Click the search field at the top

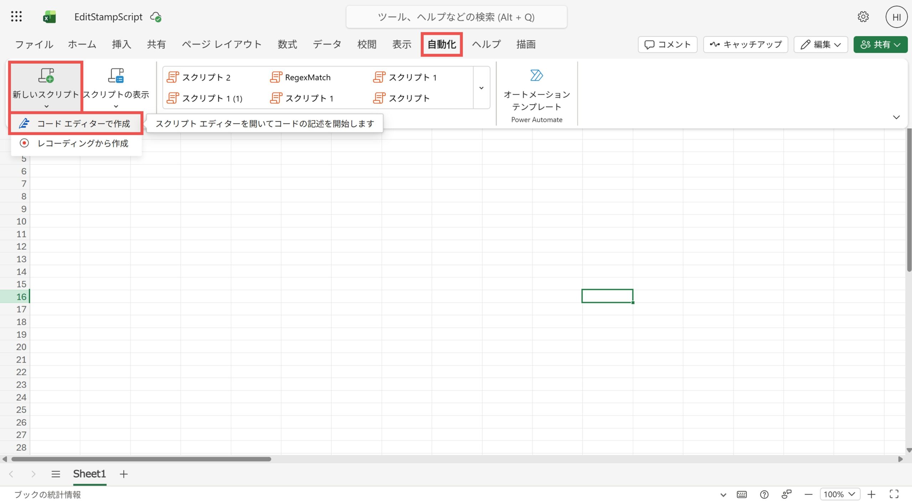(456, 17)
